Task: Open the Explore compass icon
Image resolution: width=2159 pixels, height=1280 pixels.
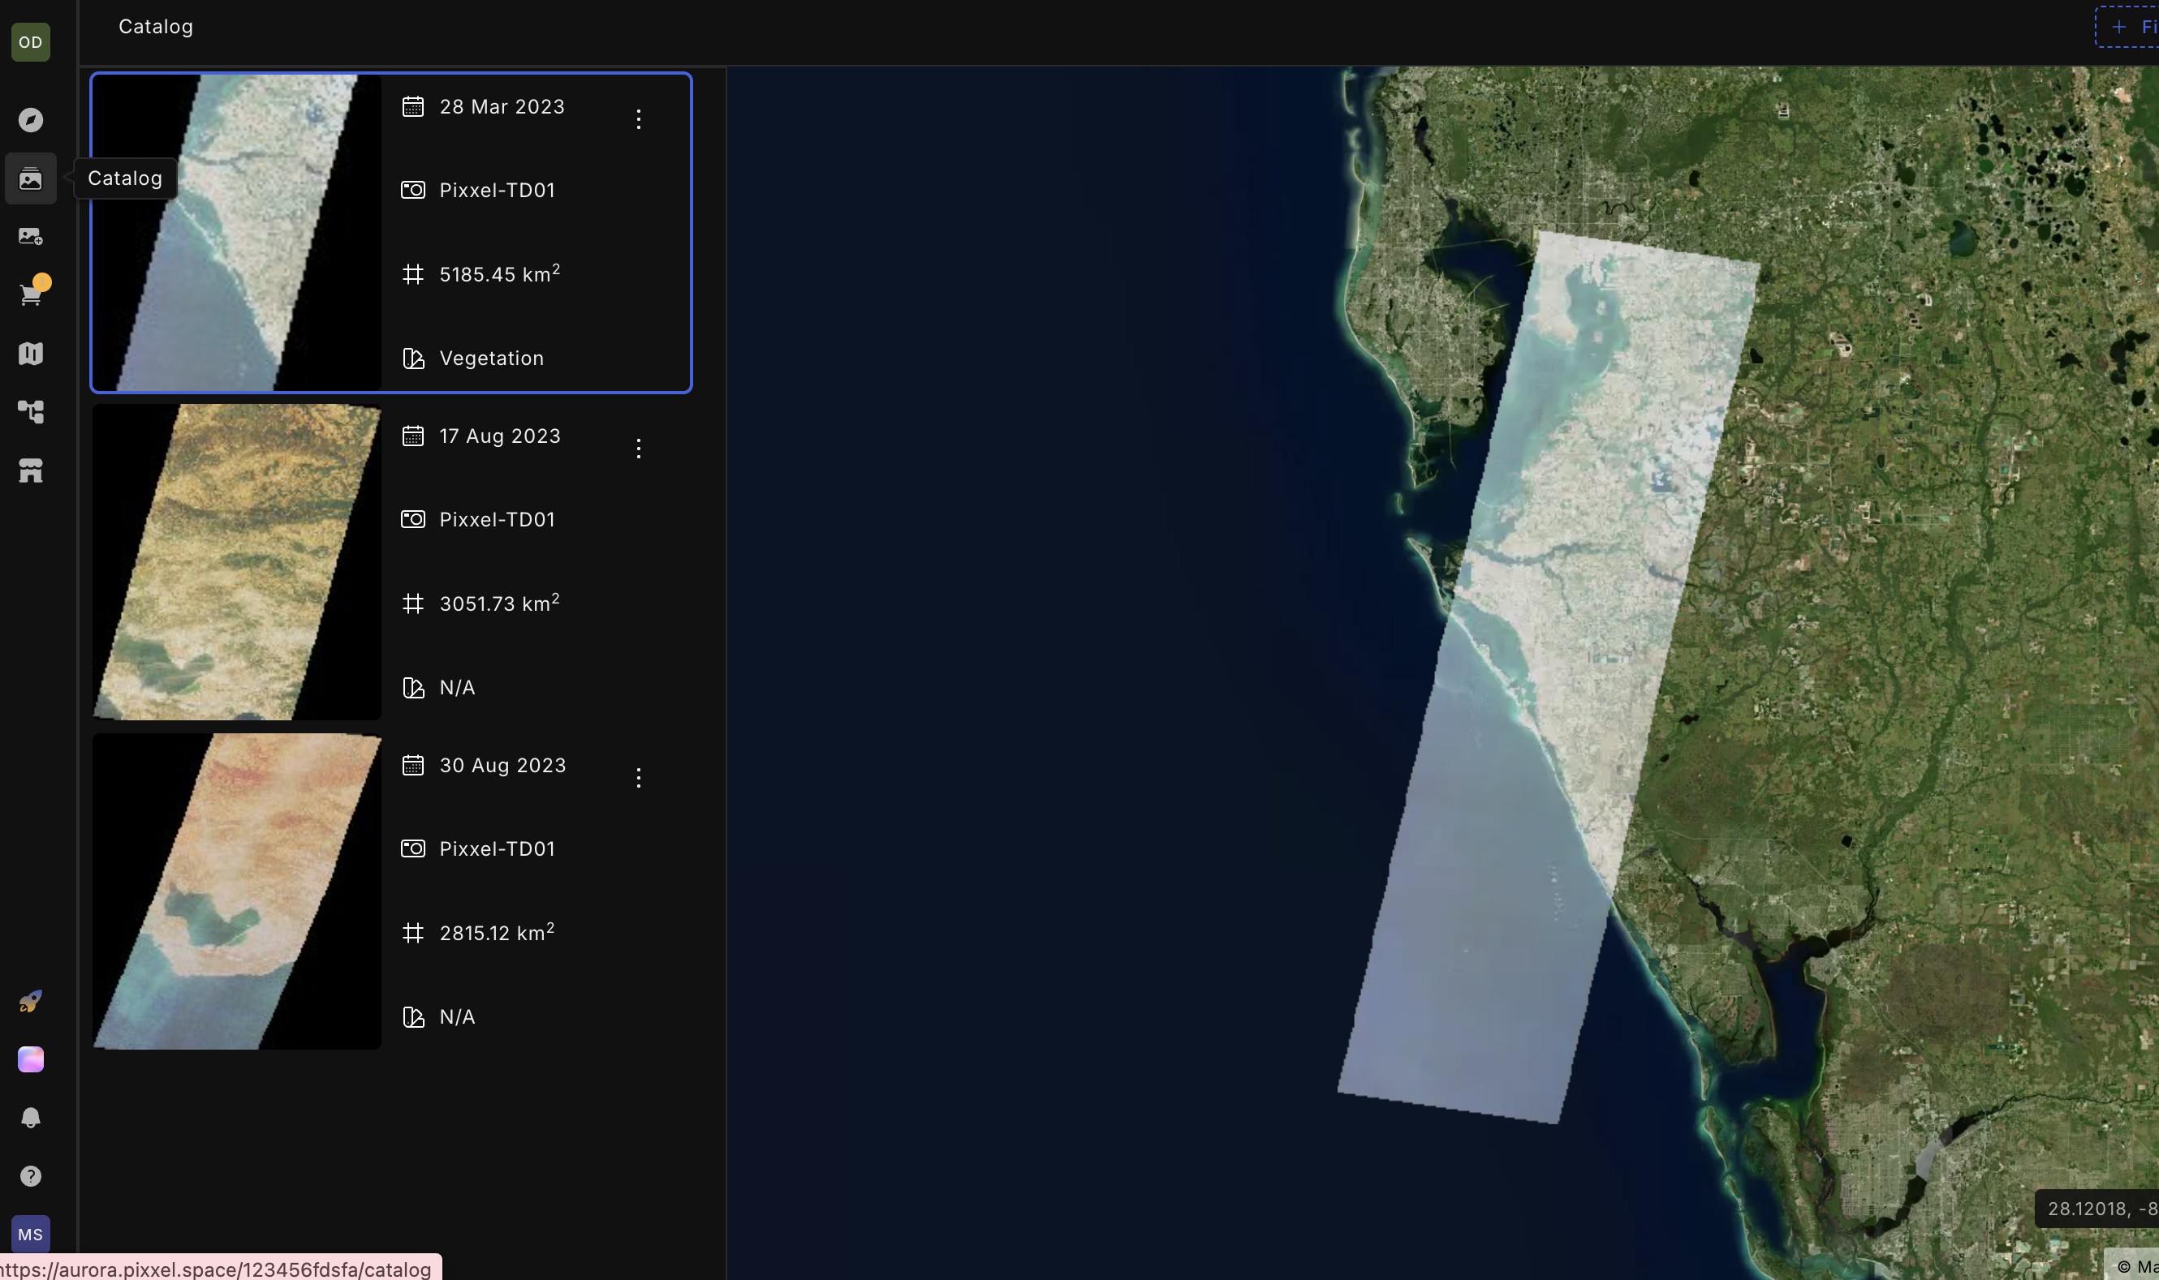Action: [x=30, y=120]
